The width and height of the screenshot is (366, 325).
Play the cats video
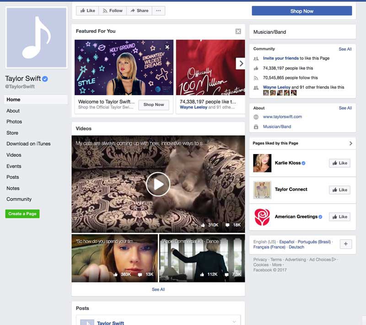click(158, 184)
